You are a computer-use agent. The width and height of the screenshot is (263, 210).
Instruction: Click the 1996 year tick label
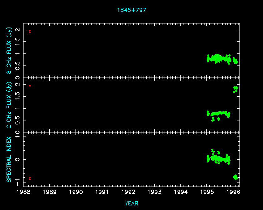[x=233, y=192]
